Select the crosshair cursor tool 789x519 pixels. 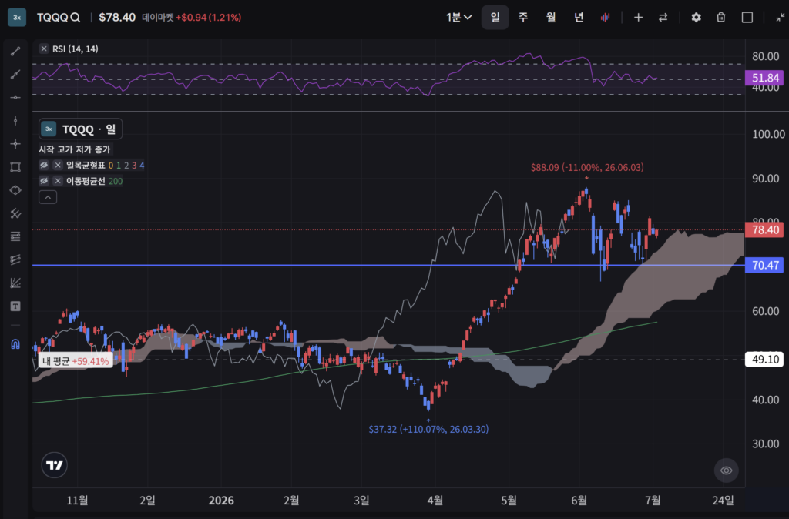15,144
